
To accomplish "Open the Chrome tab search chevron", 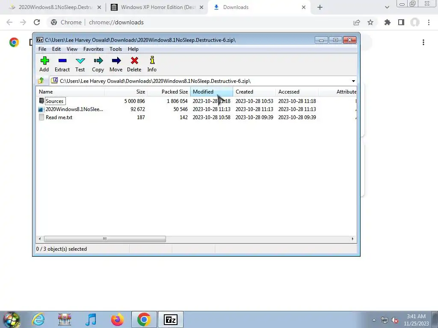I will point(387,7).
